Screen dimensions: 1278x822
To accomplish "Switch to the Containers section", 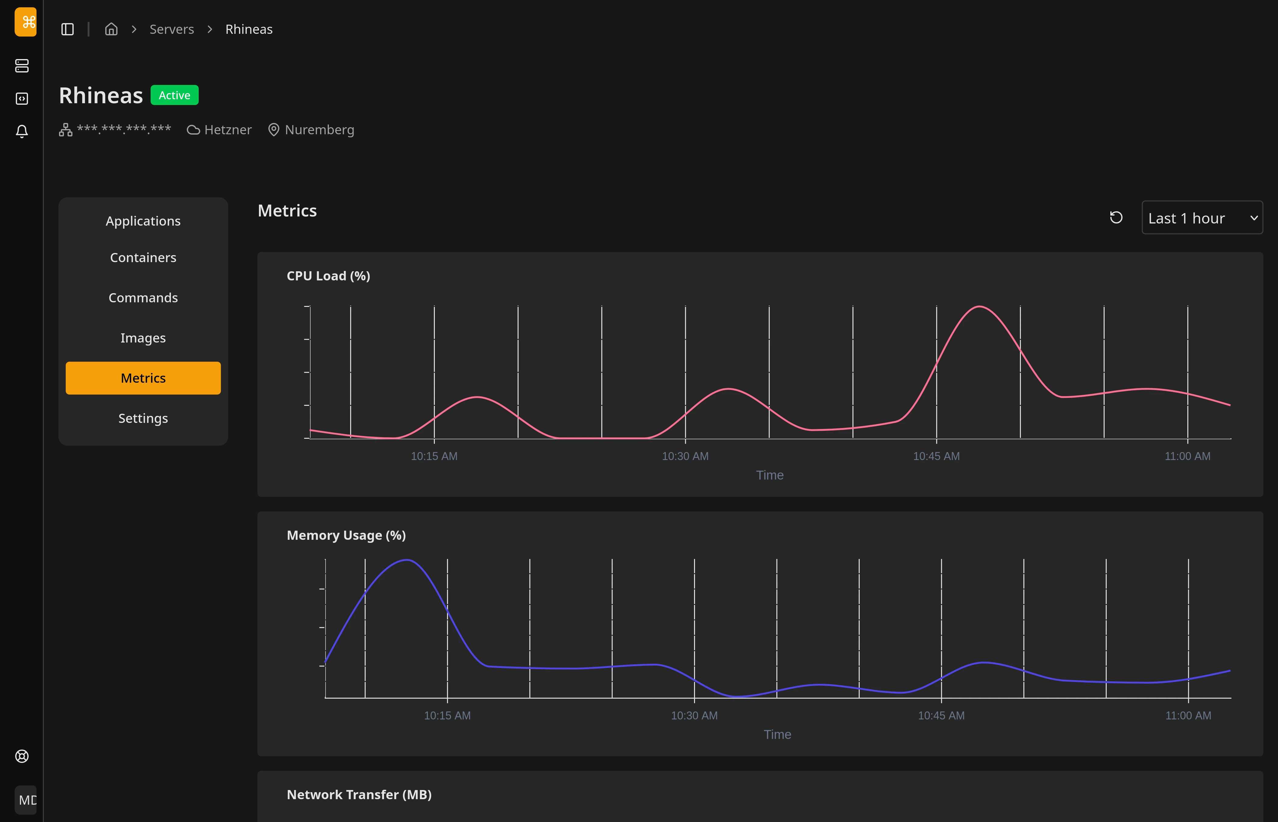I will (x=143, y=257).
